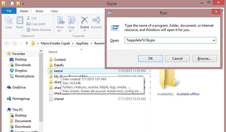226x132 pixels.
Task: Click AppData breadcrumb in address bar
Action: (82, 43)
